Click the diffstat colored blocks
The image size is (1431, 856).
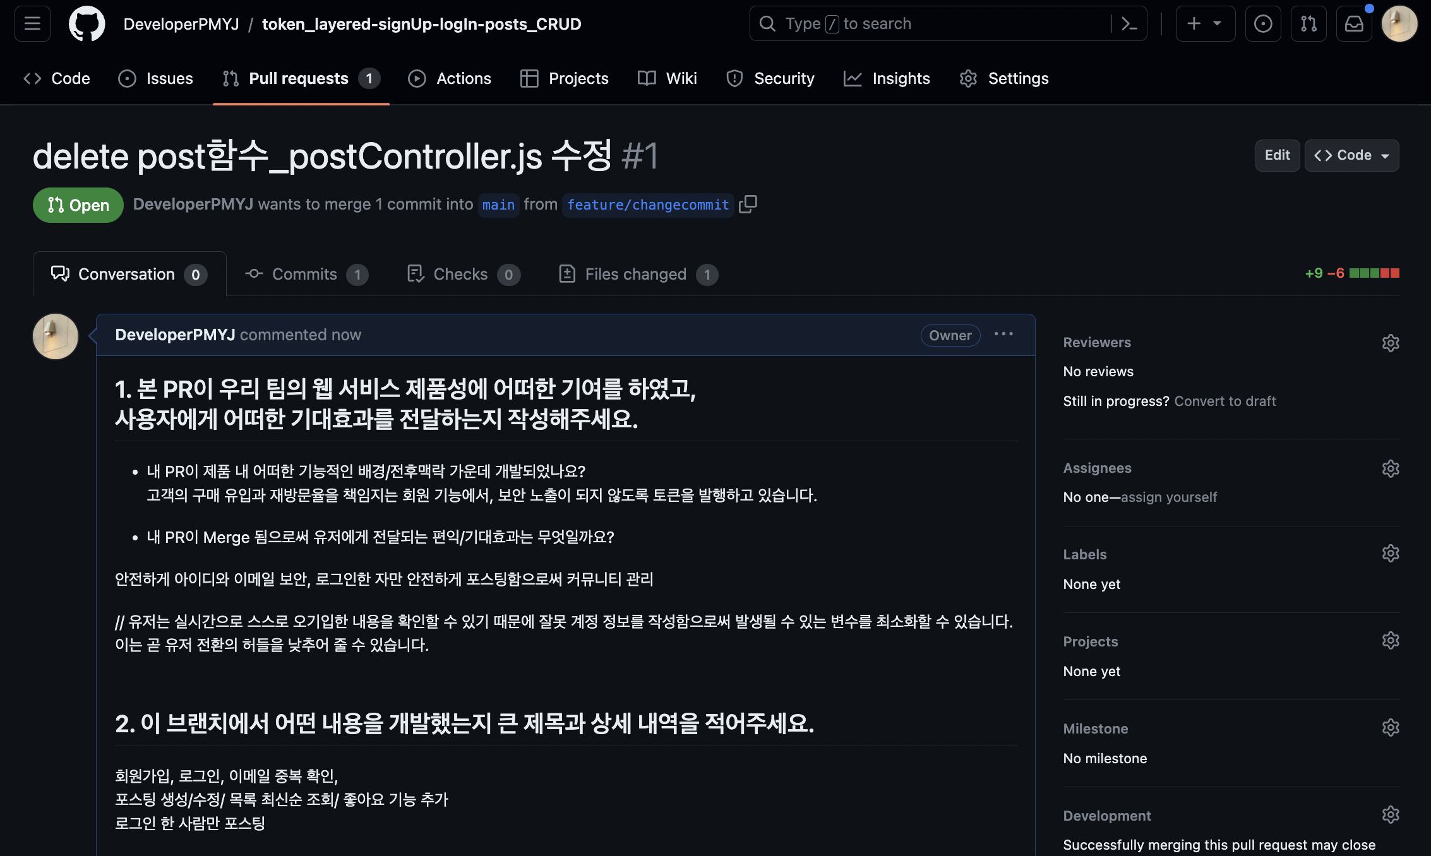pos(1374,273)
